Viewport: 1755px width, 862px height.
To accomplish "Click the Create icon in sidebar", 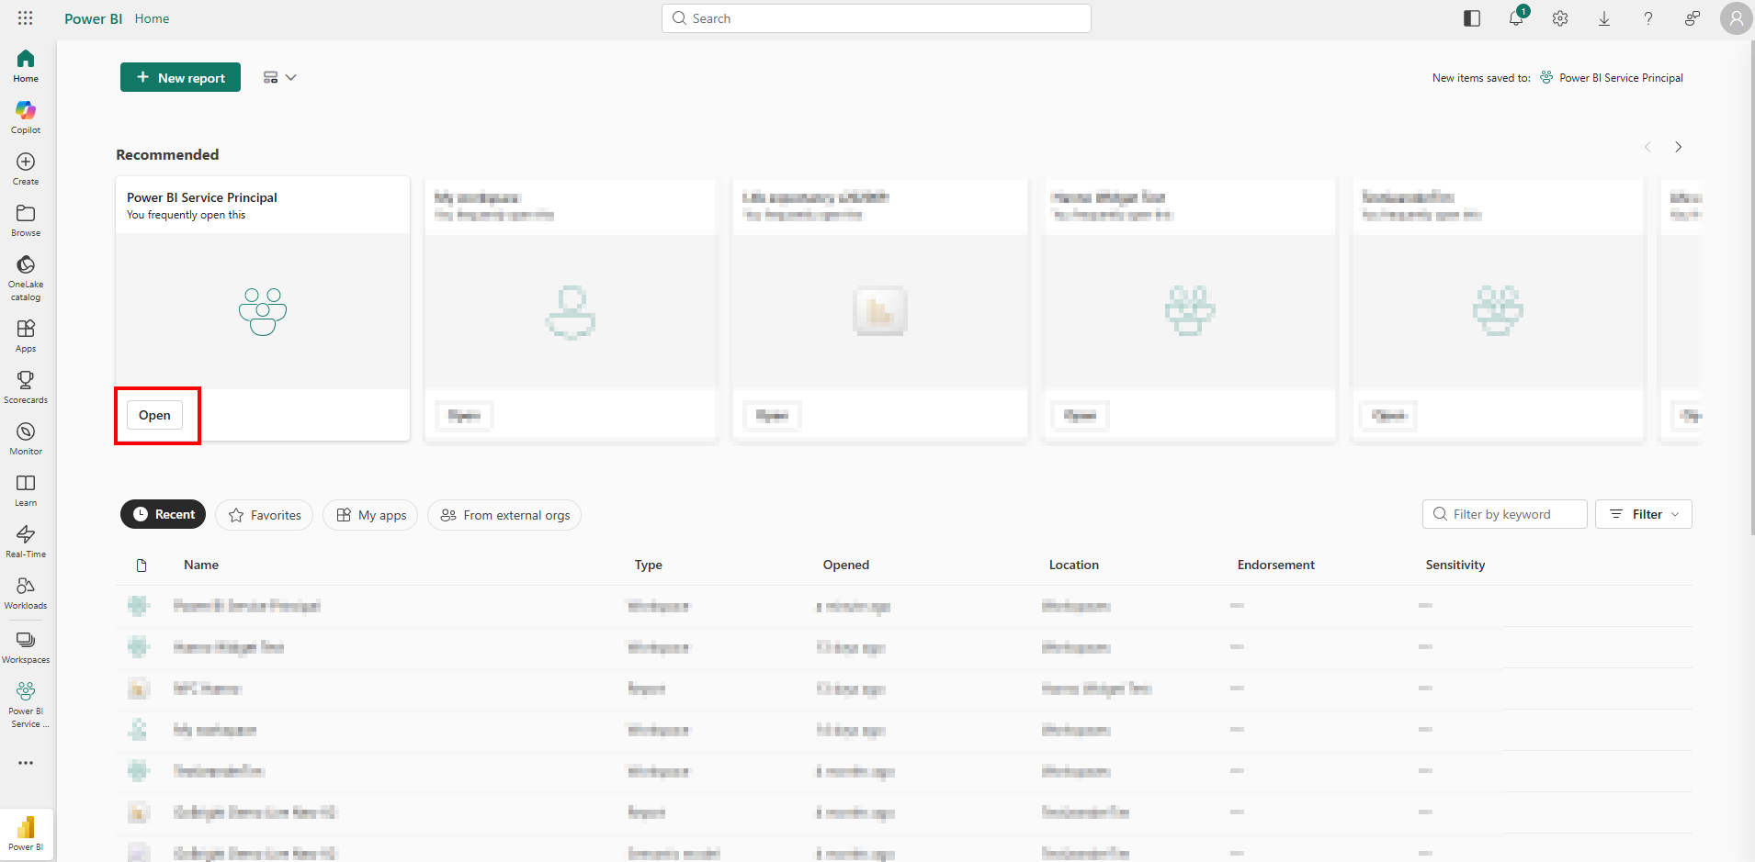I will pos(26,168).
